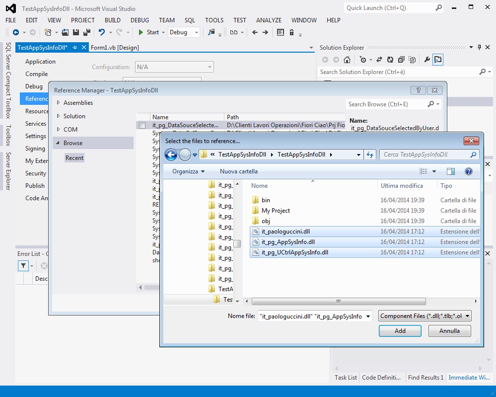Click the Sync with Active Document icon in Solution Explorer
Viewport: 496px width, 397px height.
click(x=379, y=60)
